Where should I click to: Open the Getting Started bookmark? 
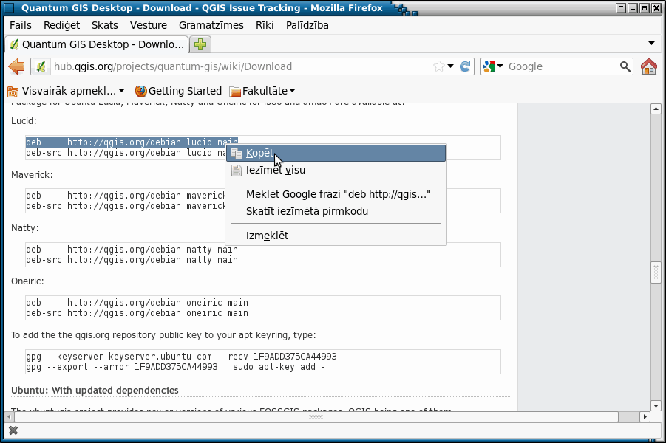coord(178,91)
